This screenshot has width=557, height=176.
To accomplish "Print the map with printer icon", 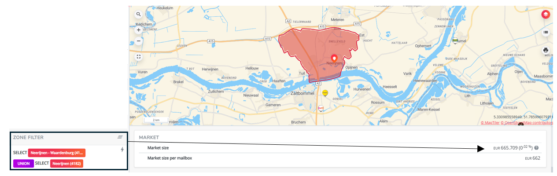I will [x=546, y=50].
